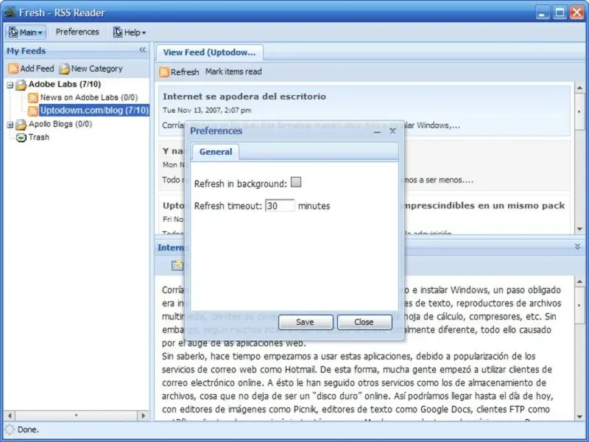Click the My Feeds panel header
Viewport: 589px width, 442px height.
click(77, 50)
